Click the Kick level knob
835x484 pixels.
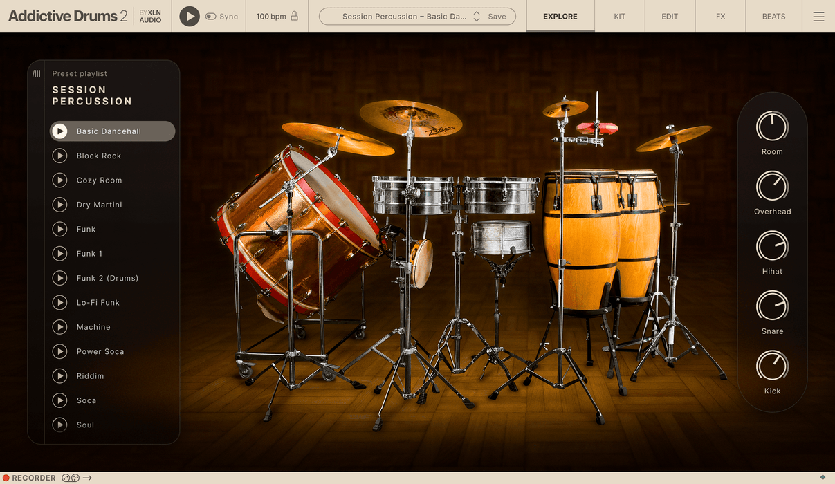772,366
